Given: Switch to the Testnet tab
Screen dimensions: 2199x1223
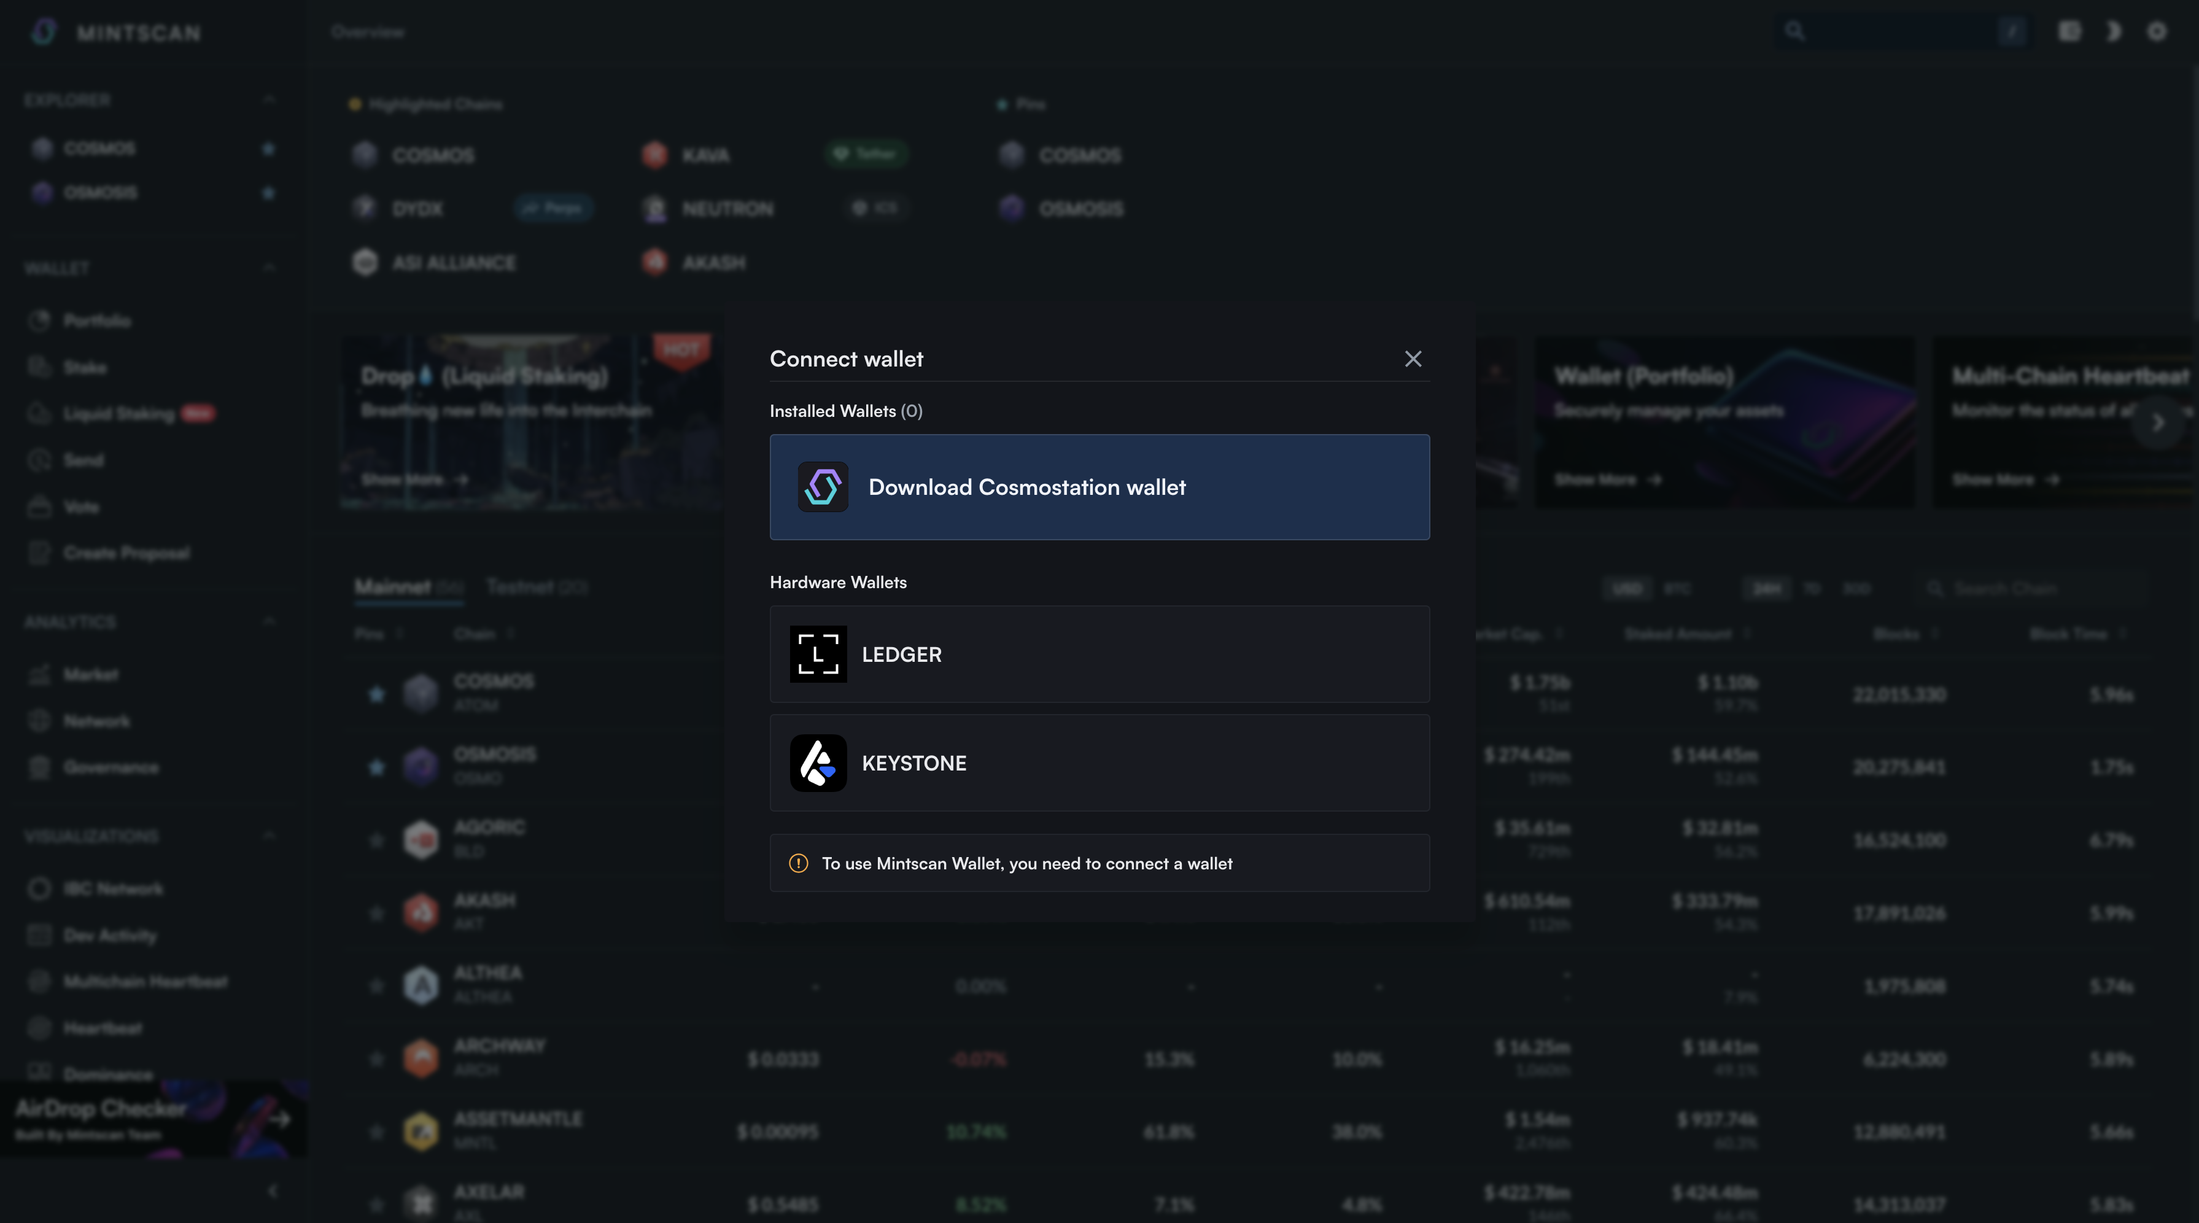Looking at the screenshot, I should click(x=536, y=587).
